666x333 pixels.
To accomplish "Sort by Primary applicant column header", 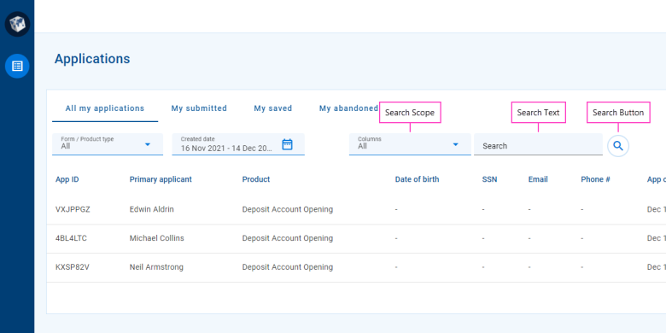I will pos(161,179).
